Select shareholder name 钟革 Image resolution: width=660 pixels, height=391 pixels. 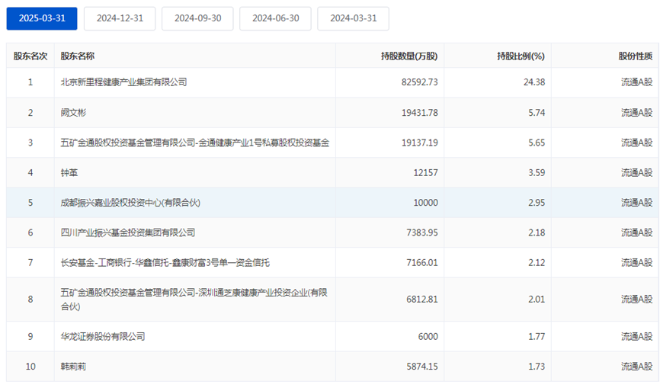coord(69,172)
